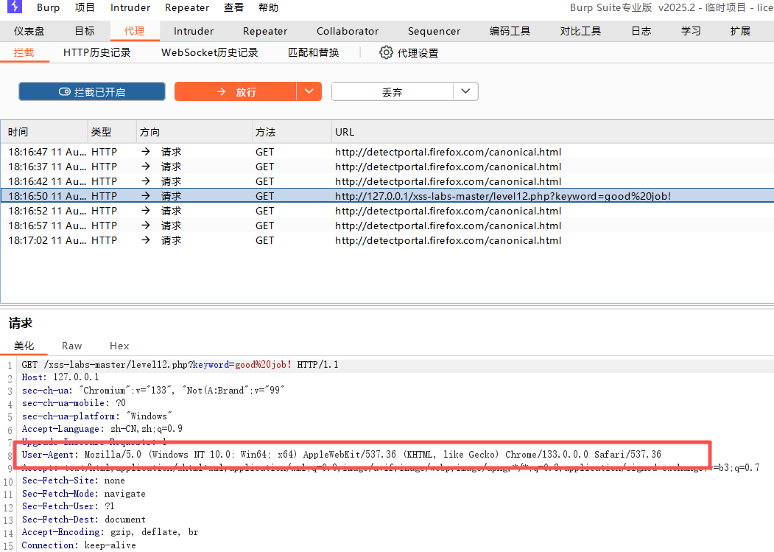The image size is (774, 552).
Task: Sort by the 方法 column header
Action: coord(291,132)
